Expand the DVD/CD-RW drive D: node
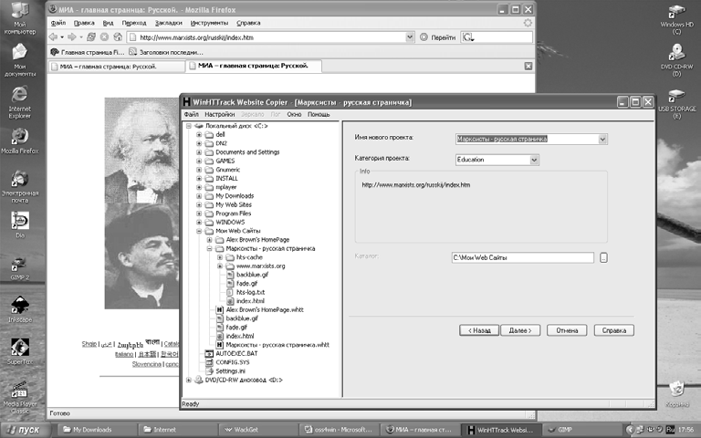701x438 pixels. 189,380
